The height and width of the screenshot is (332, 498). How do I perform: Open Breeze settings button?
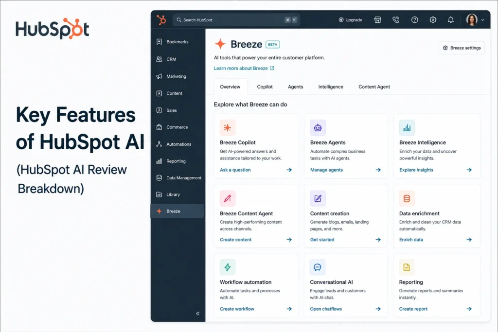point(462,48)
